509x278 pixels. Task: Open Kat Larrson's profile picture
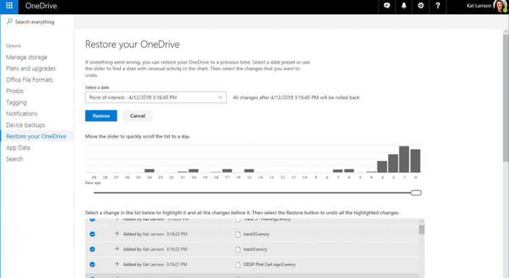pos(500,6)
